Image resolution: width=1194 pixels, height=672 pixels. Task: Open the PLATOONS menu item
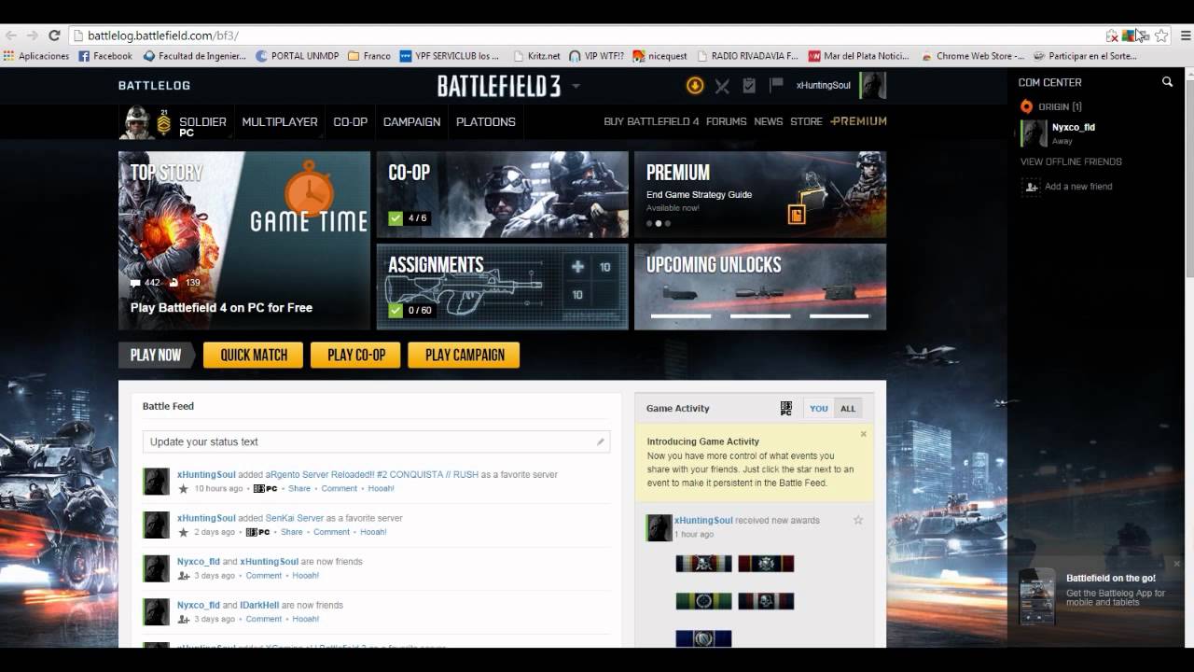pyautogui.click(x=486, y=122)
